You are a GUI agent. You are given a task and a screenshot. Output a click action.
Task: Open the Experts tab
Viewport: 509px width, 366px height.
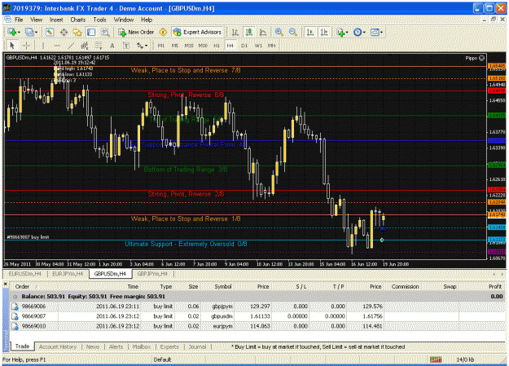[169, 346]
